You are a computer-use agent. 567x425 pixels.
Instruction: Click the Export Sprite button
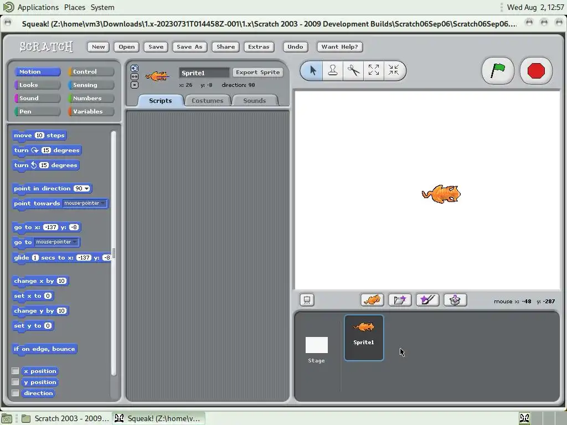point(258,72)
